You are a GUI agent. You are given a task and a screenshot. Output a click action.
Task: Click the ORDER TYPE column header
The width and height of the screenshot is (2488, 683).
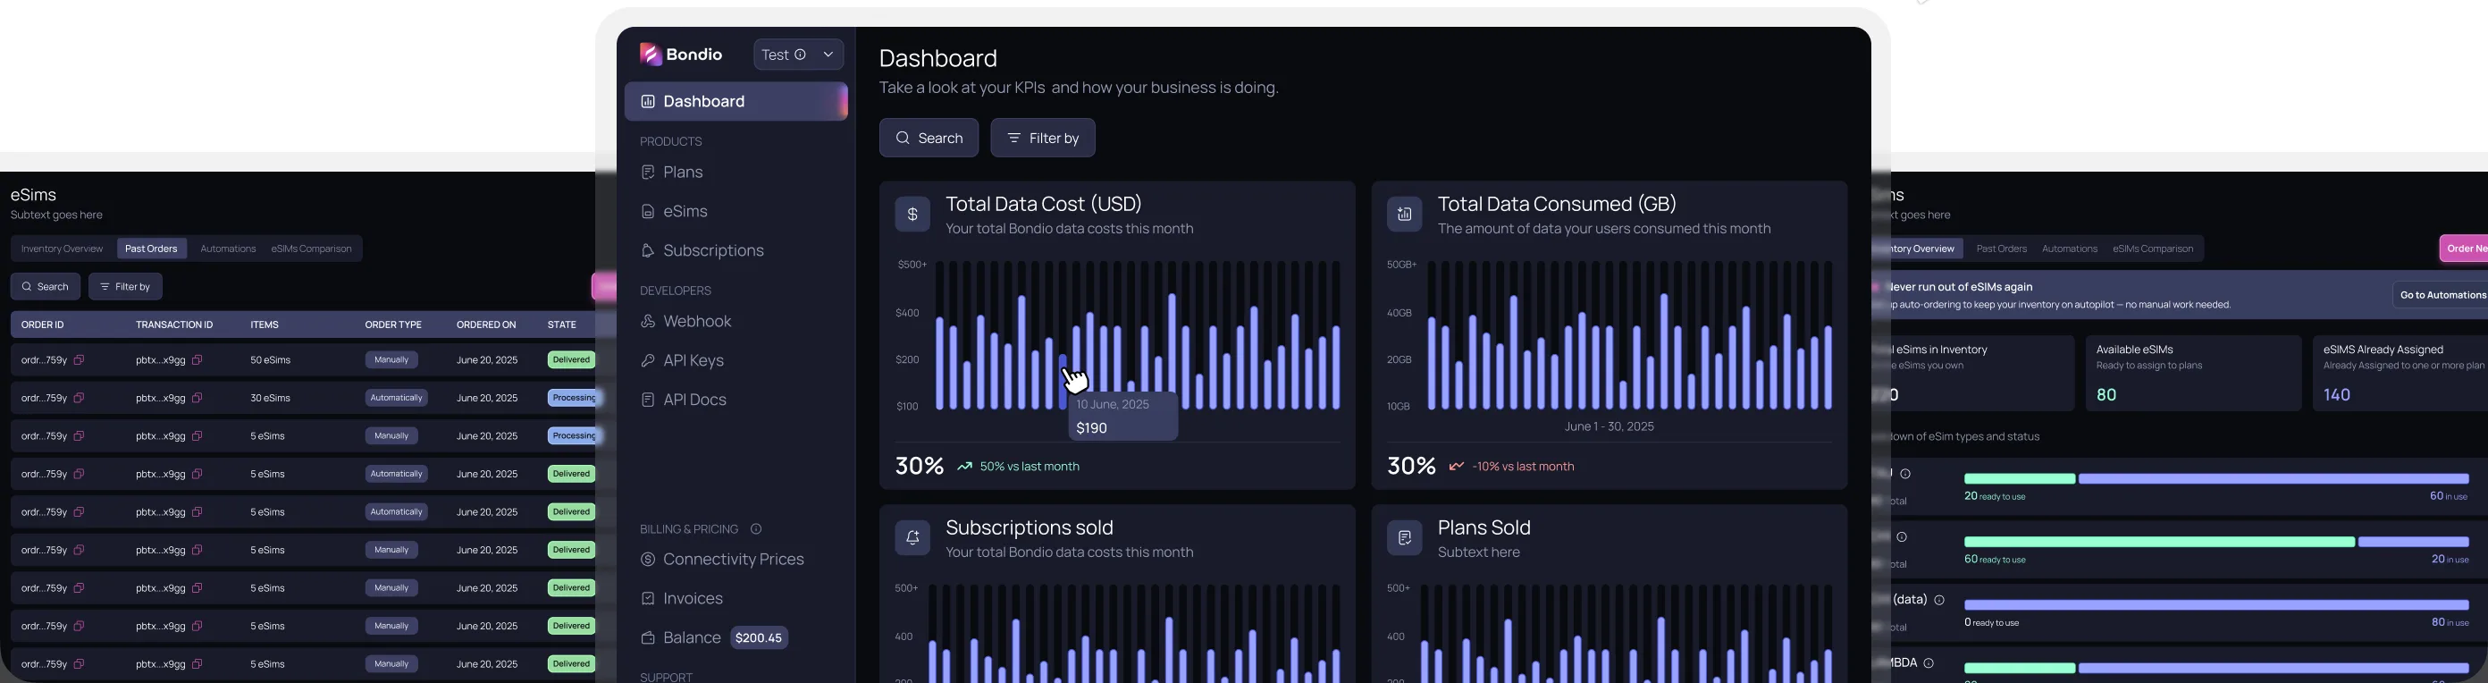point(393,325)
